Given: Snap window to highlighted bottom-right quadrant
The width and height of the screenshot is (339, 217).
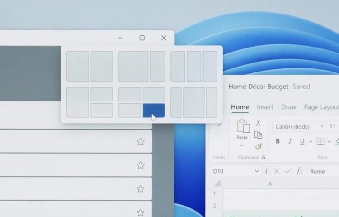Looking at the screenshot, I should [x=154, y=110].
